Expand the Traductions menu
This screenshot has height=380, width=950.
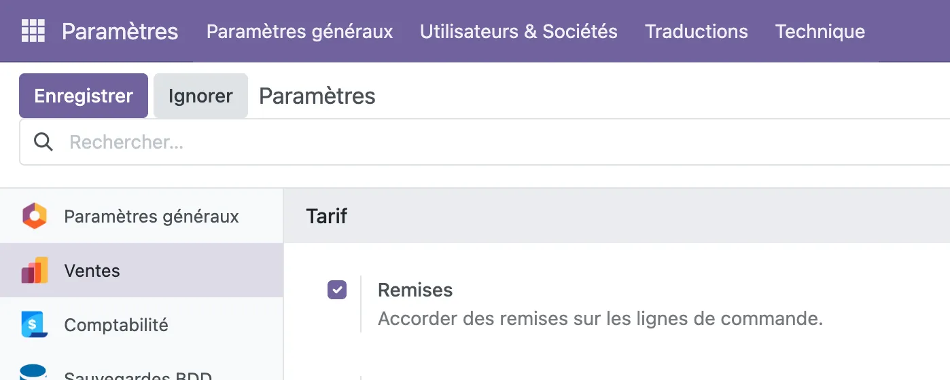tap(697, 31)
